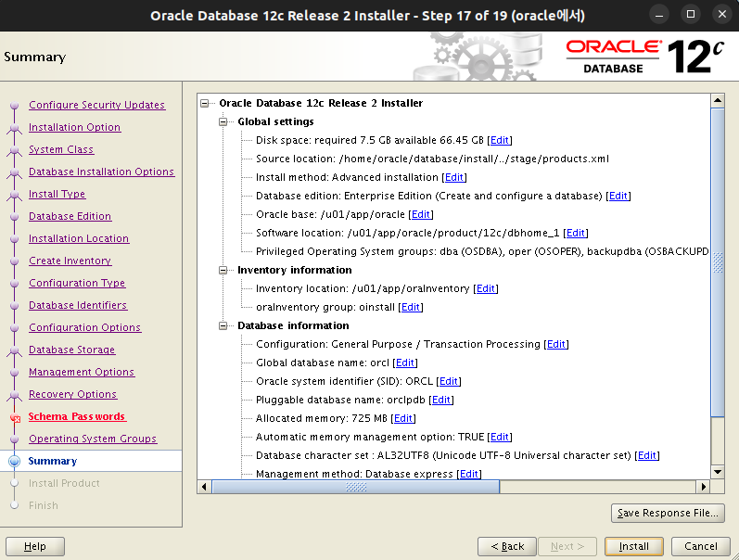Open Help for the installer

point(35,546)
